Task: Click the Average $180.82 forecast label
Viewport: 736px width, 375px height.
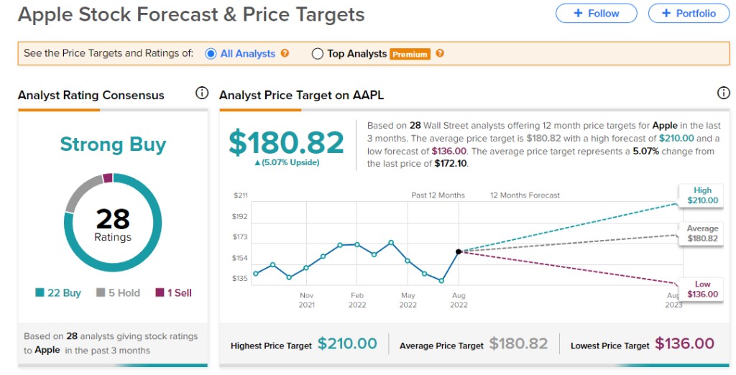Action: (702, 233)
